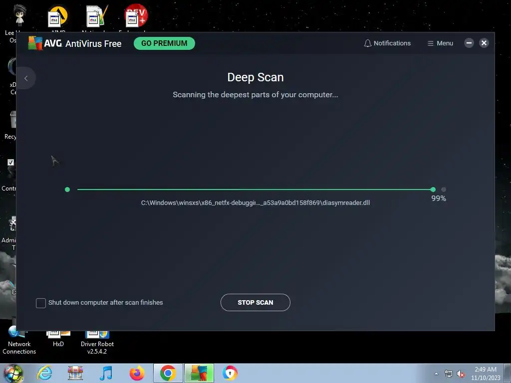
Task: Click the network tray icon
Action: [449, 374]
